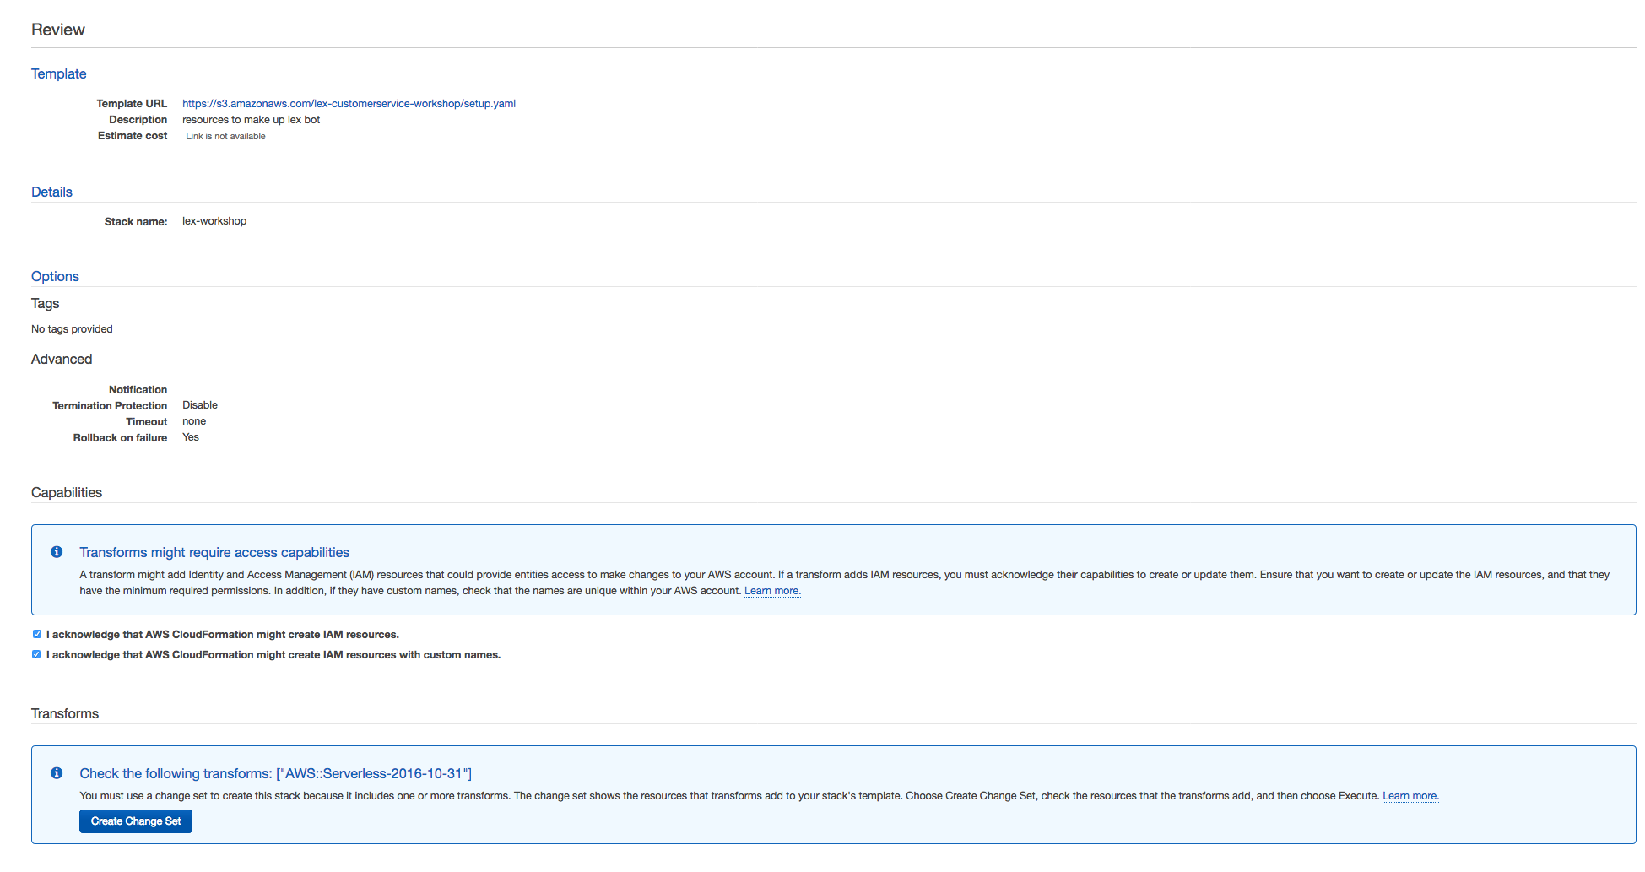Click the Notification label
The image size is (1645, 872).
point(138,390)
